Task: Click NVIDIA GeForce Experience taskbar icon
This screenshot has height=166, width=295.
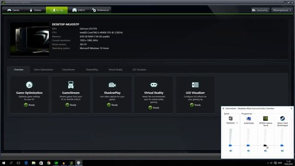Action: (x=71, y=163)
